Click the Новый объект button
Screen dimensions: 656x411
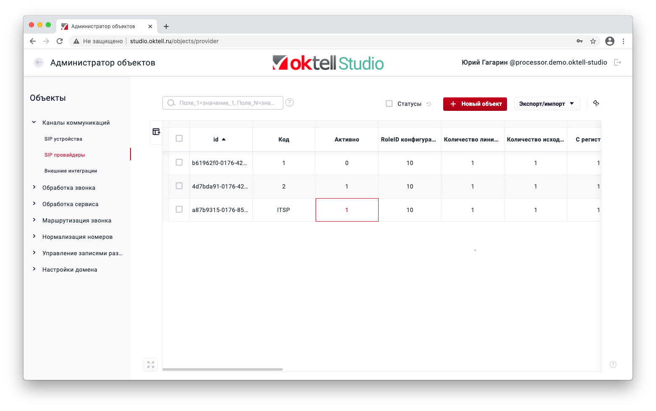[475, 104]
